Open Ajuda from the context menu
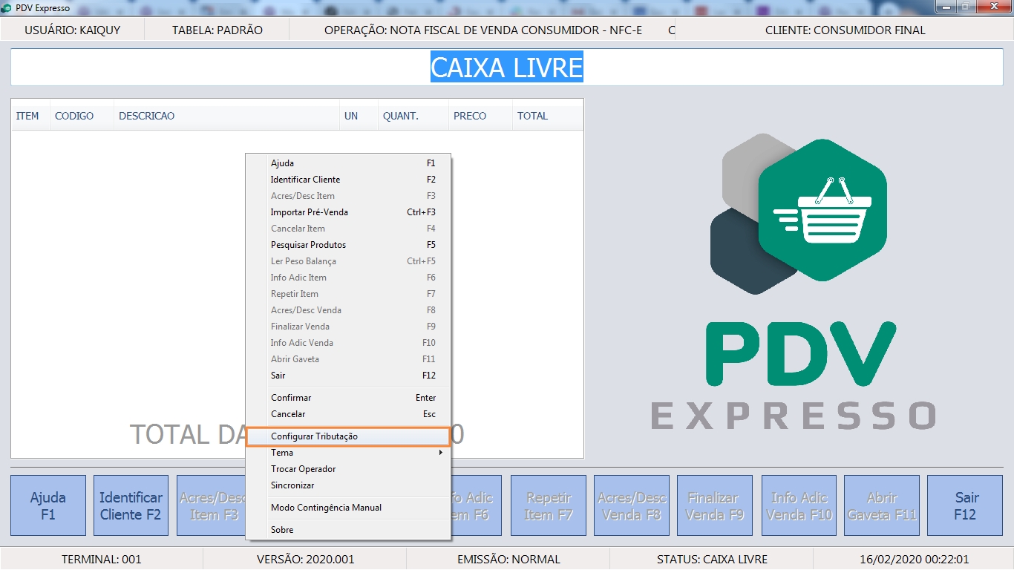Viewport: 1014px width, 570px height. tap(347, 163)
